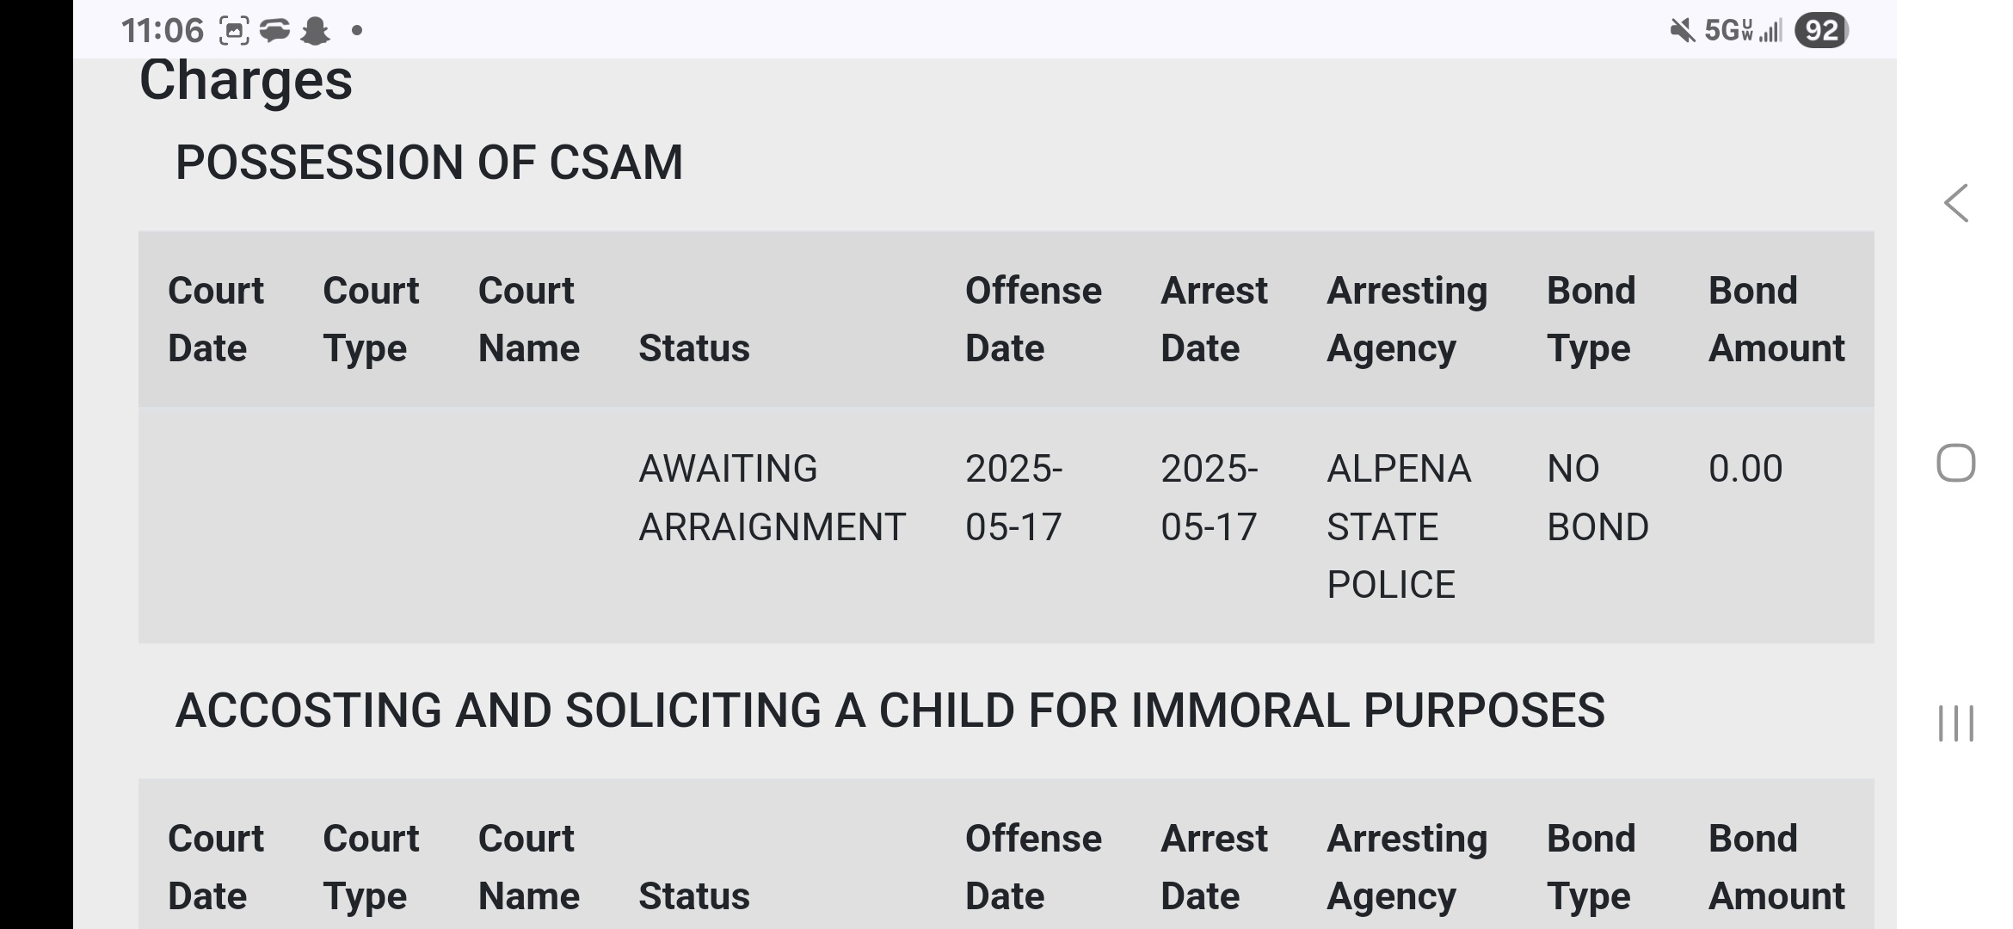Click the first table's Court Date header
The width and height of the screenshot is (2013, 929).
pos(215,319)
